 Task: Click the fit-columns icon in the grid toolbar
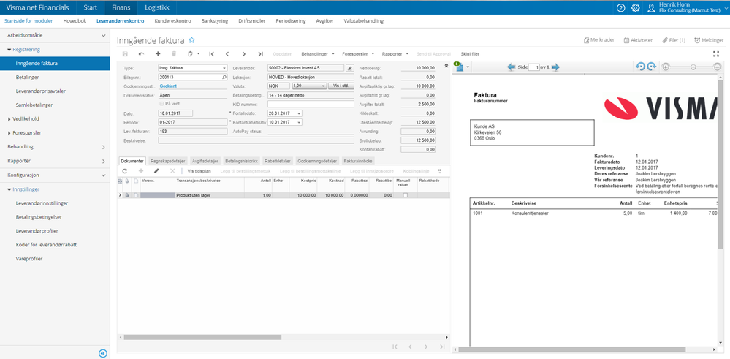[x=439, y=171]
